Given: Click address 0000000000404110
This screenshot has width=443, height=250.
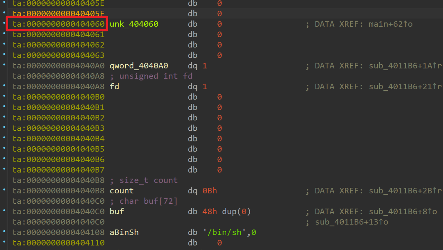Looking at the screenshot, I should click(x=59, y=243).
